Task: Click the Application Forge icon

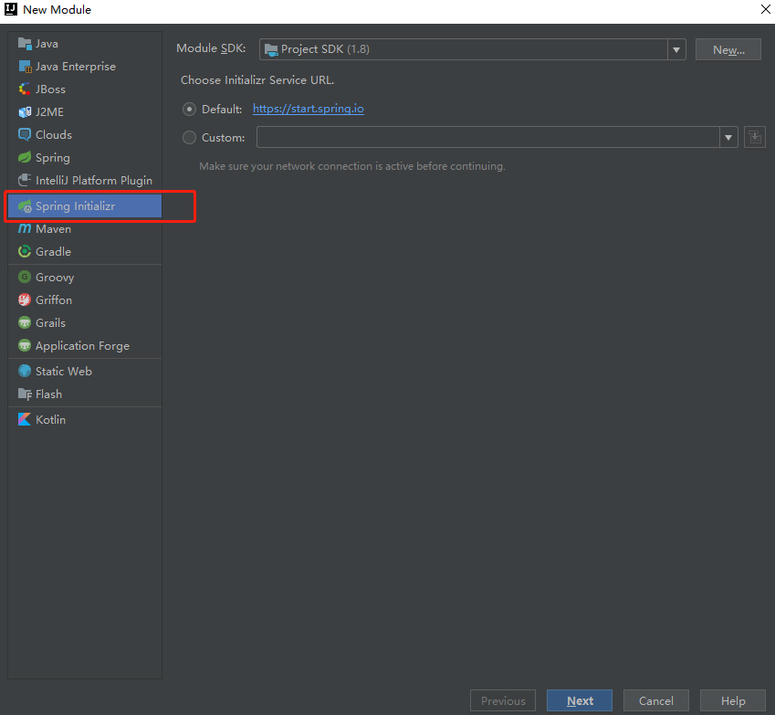Action: point(25,346)
